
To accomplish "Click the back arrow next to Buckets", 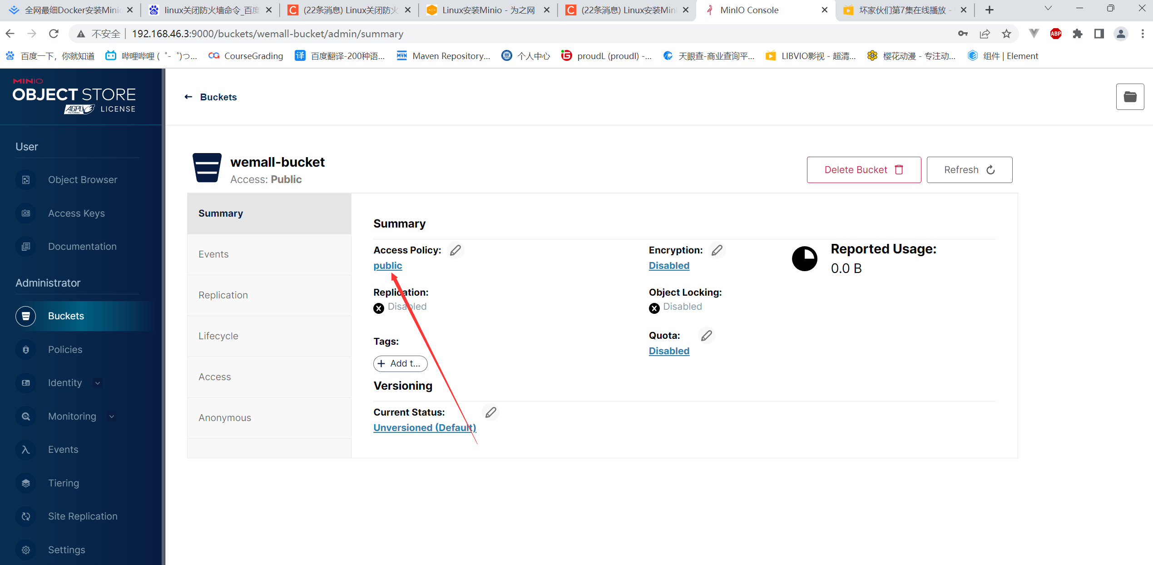I will point(188,97).
